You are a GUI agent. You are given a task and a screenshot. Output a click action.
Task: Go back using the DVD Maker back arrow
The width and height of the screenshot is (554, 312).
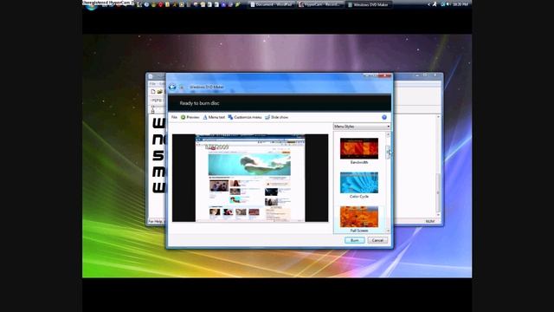click(x=172, y=87)
